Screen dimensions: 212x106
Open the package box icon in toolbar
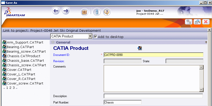tap(84, 12)
